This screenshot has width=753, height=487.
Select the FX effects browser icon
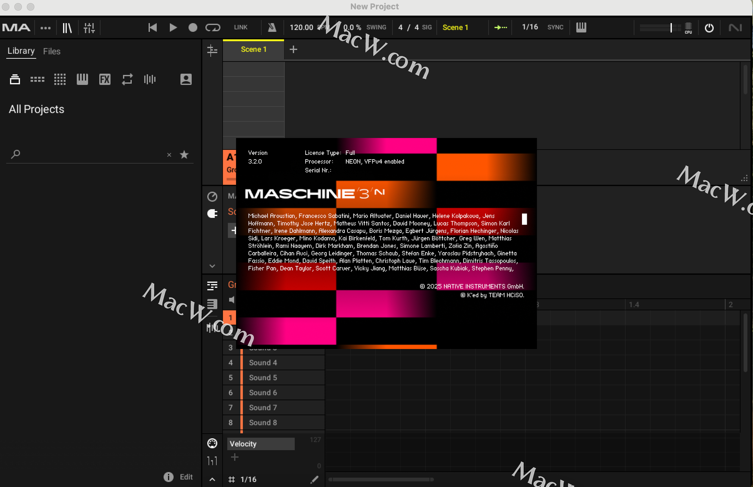tap(105, 79)
